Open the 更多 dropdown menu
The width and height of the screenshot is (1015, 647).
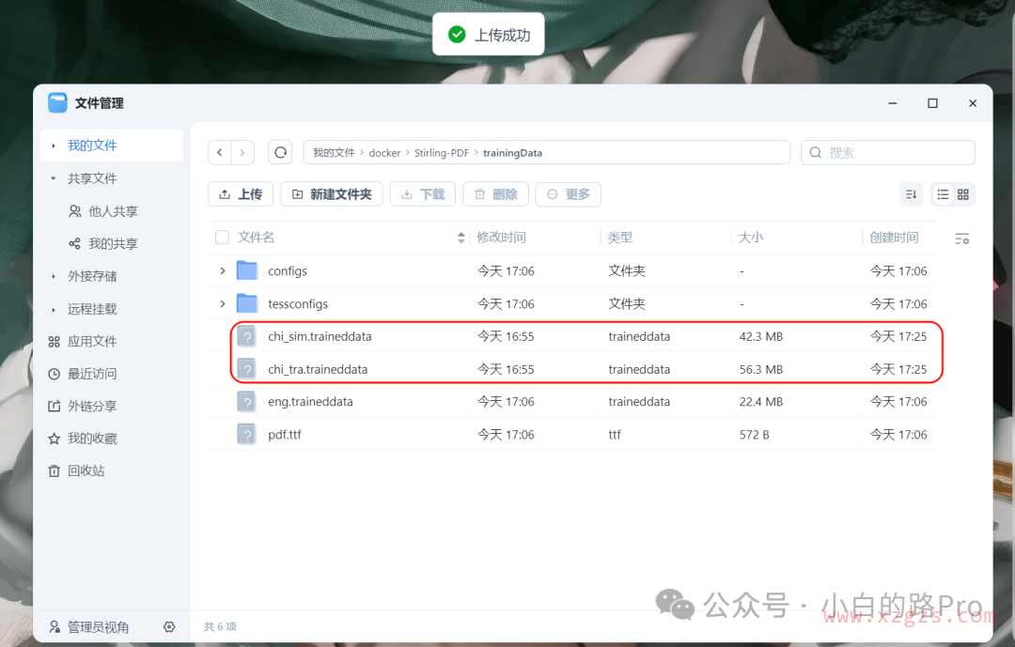click(x=568, y=194)
